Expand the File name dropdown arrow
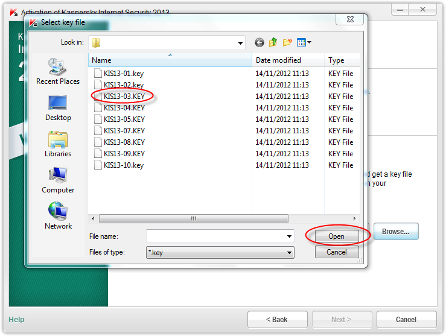Image resolution: width=446 pixels, height=336 pixels. click(x=289, y=236)
